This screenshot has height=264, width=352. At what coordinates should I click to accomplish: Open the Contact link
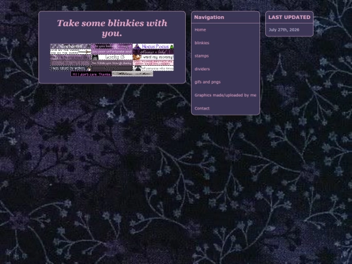click(202, 108)
